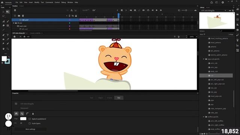This screenshot has width=240, height=135.
Task: Switch to the Frame tab in Properties
Action: 109,98
